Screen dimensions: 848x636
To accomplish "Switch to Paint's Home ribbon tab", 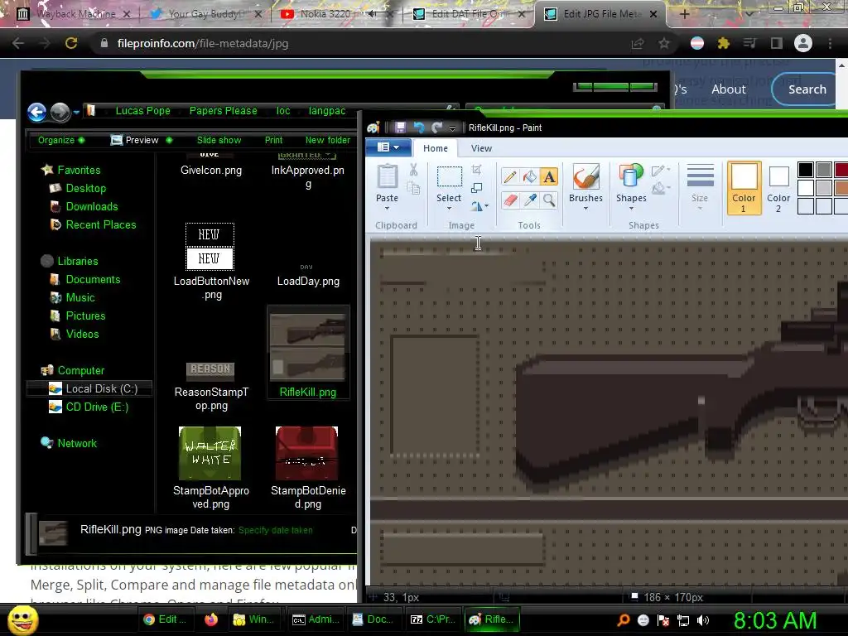I will coord(436,148).
